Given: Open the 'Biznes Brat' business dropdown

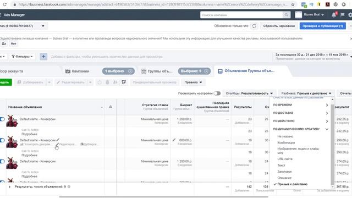Looking at the screenshot, I should 314,15.
